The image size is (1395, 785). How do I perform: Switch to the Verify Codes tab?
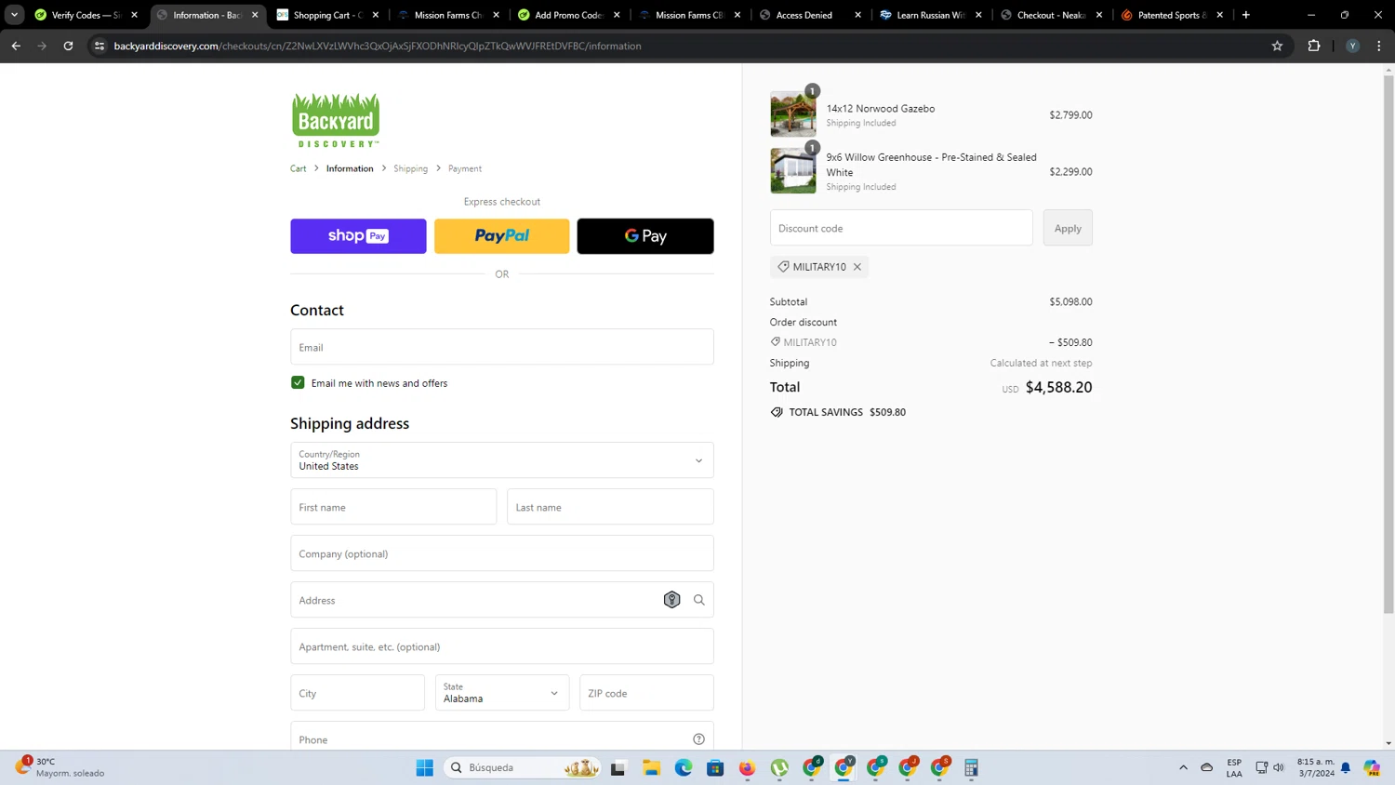[86, 15]
